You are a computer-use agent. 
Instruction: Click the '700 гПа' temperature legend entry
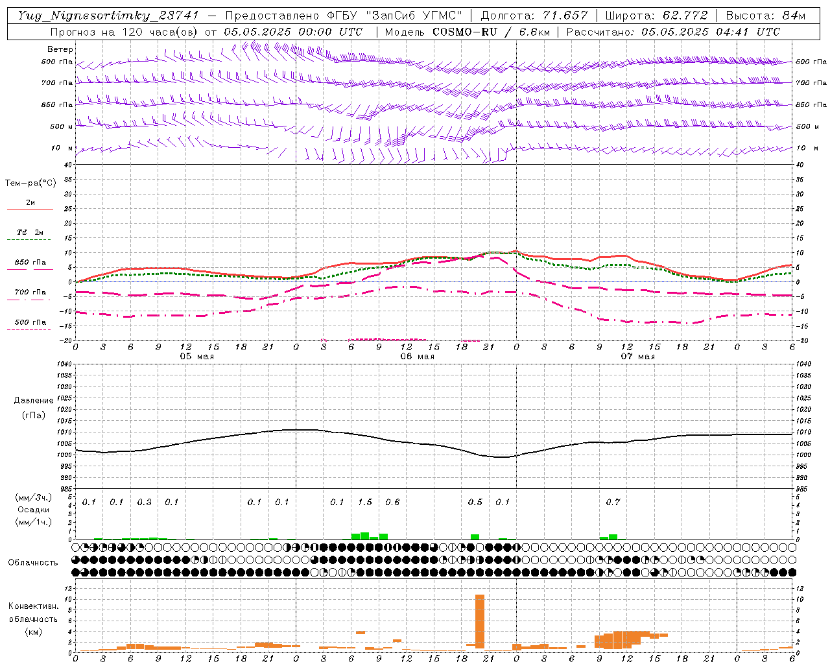(x=30, y=292)
